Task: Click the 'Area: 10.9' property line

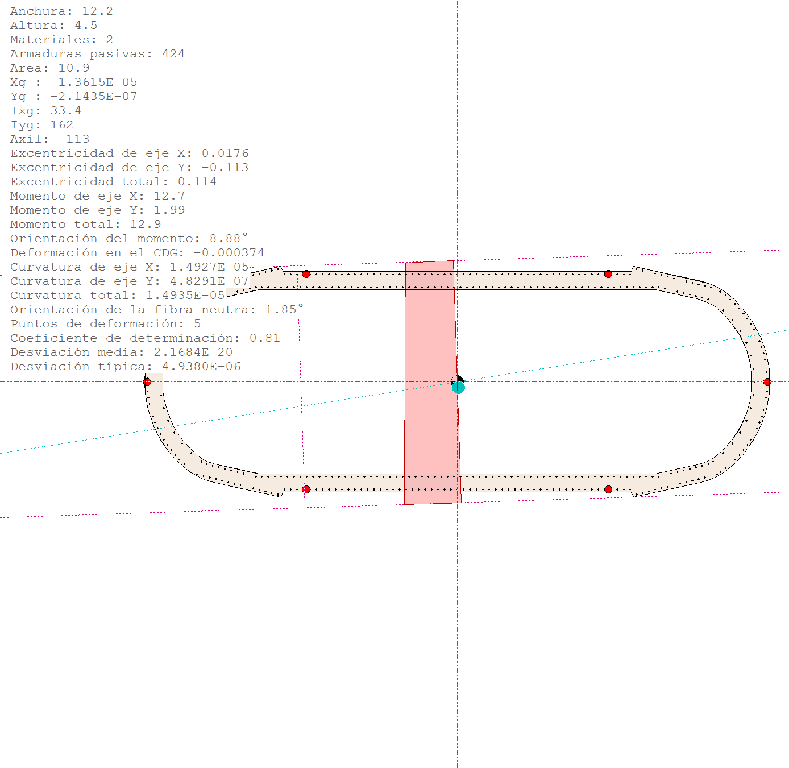Action: [49, 68]
